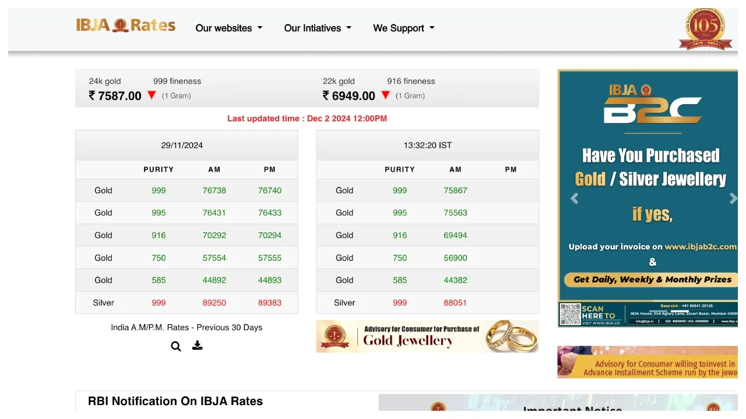Click the IBJA Rates logo

[x=126, y=26]
